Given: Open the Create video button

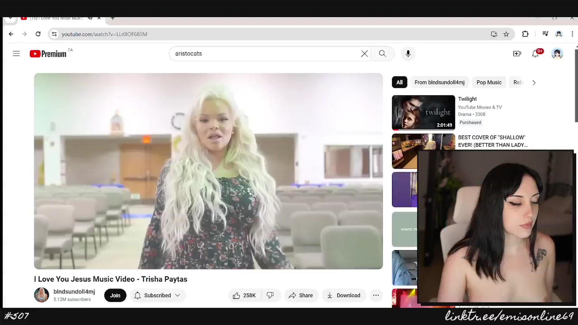Looking at the screenshot, I should [x=517, y=54].
